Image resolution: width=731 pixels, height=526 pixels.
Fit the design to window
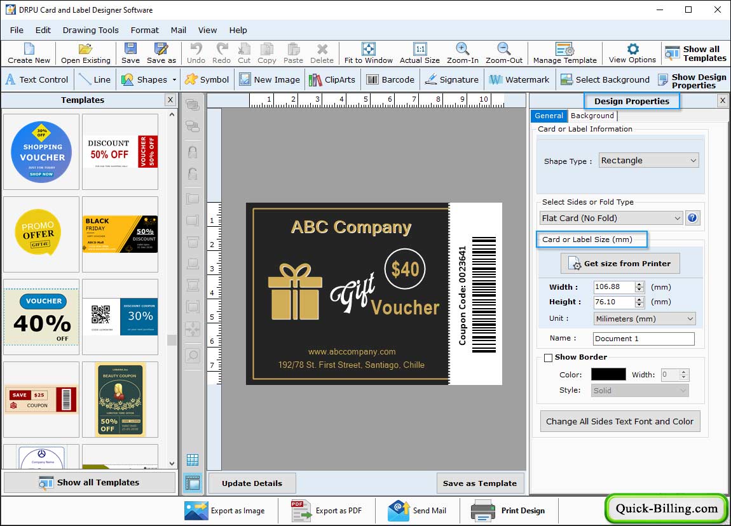(368, 53)
